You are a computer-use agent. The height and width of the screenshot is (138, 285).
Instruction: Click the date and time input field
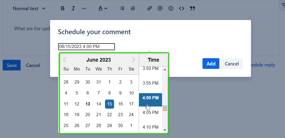point(86,47)
